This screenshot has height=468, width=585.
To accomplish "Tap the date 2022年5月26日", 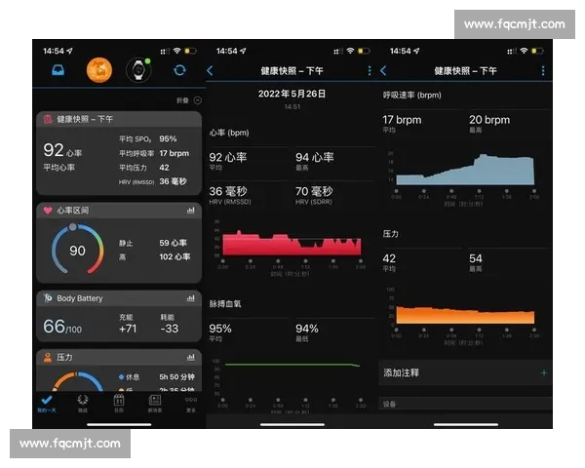I will [x=292, y=94].
